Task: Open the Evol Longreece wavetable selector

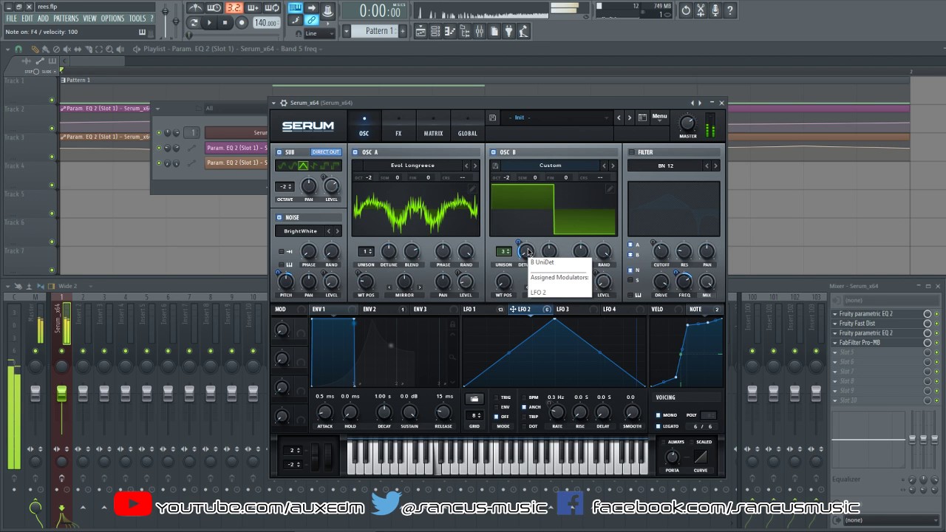Action: (x=412, y=166)
